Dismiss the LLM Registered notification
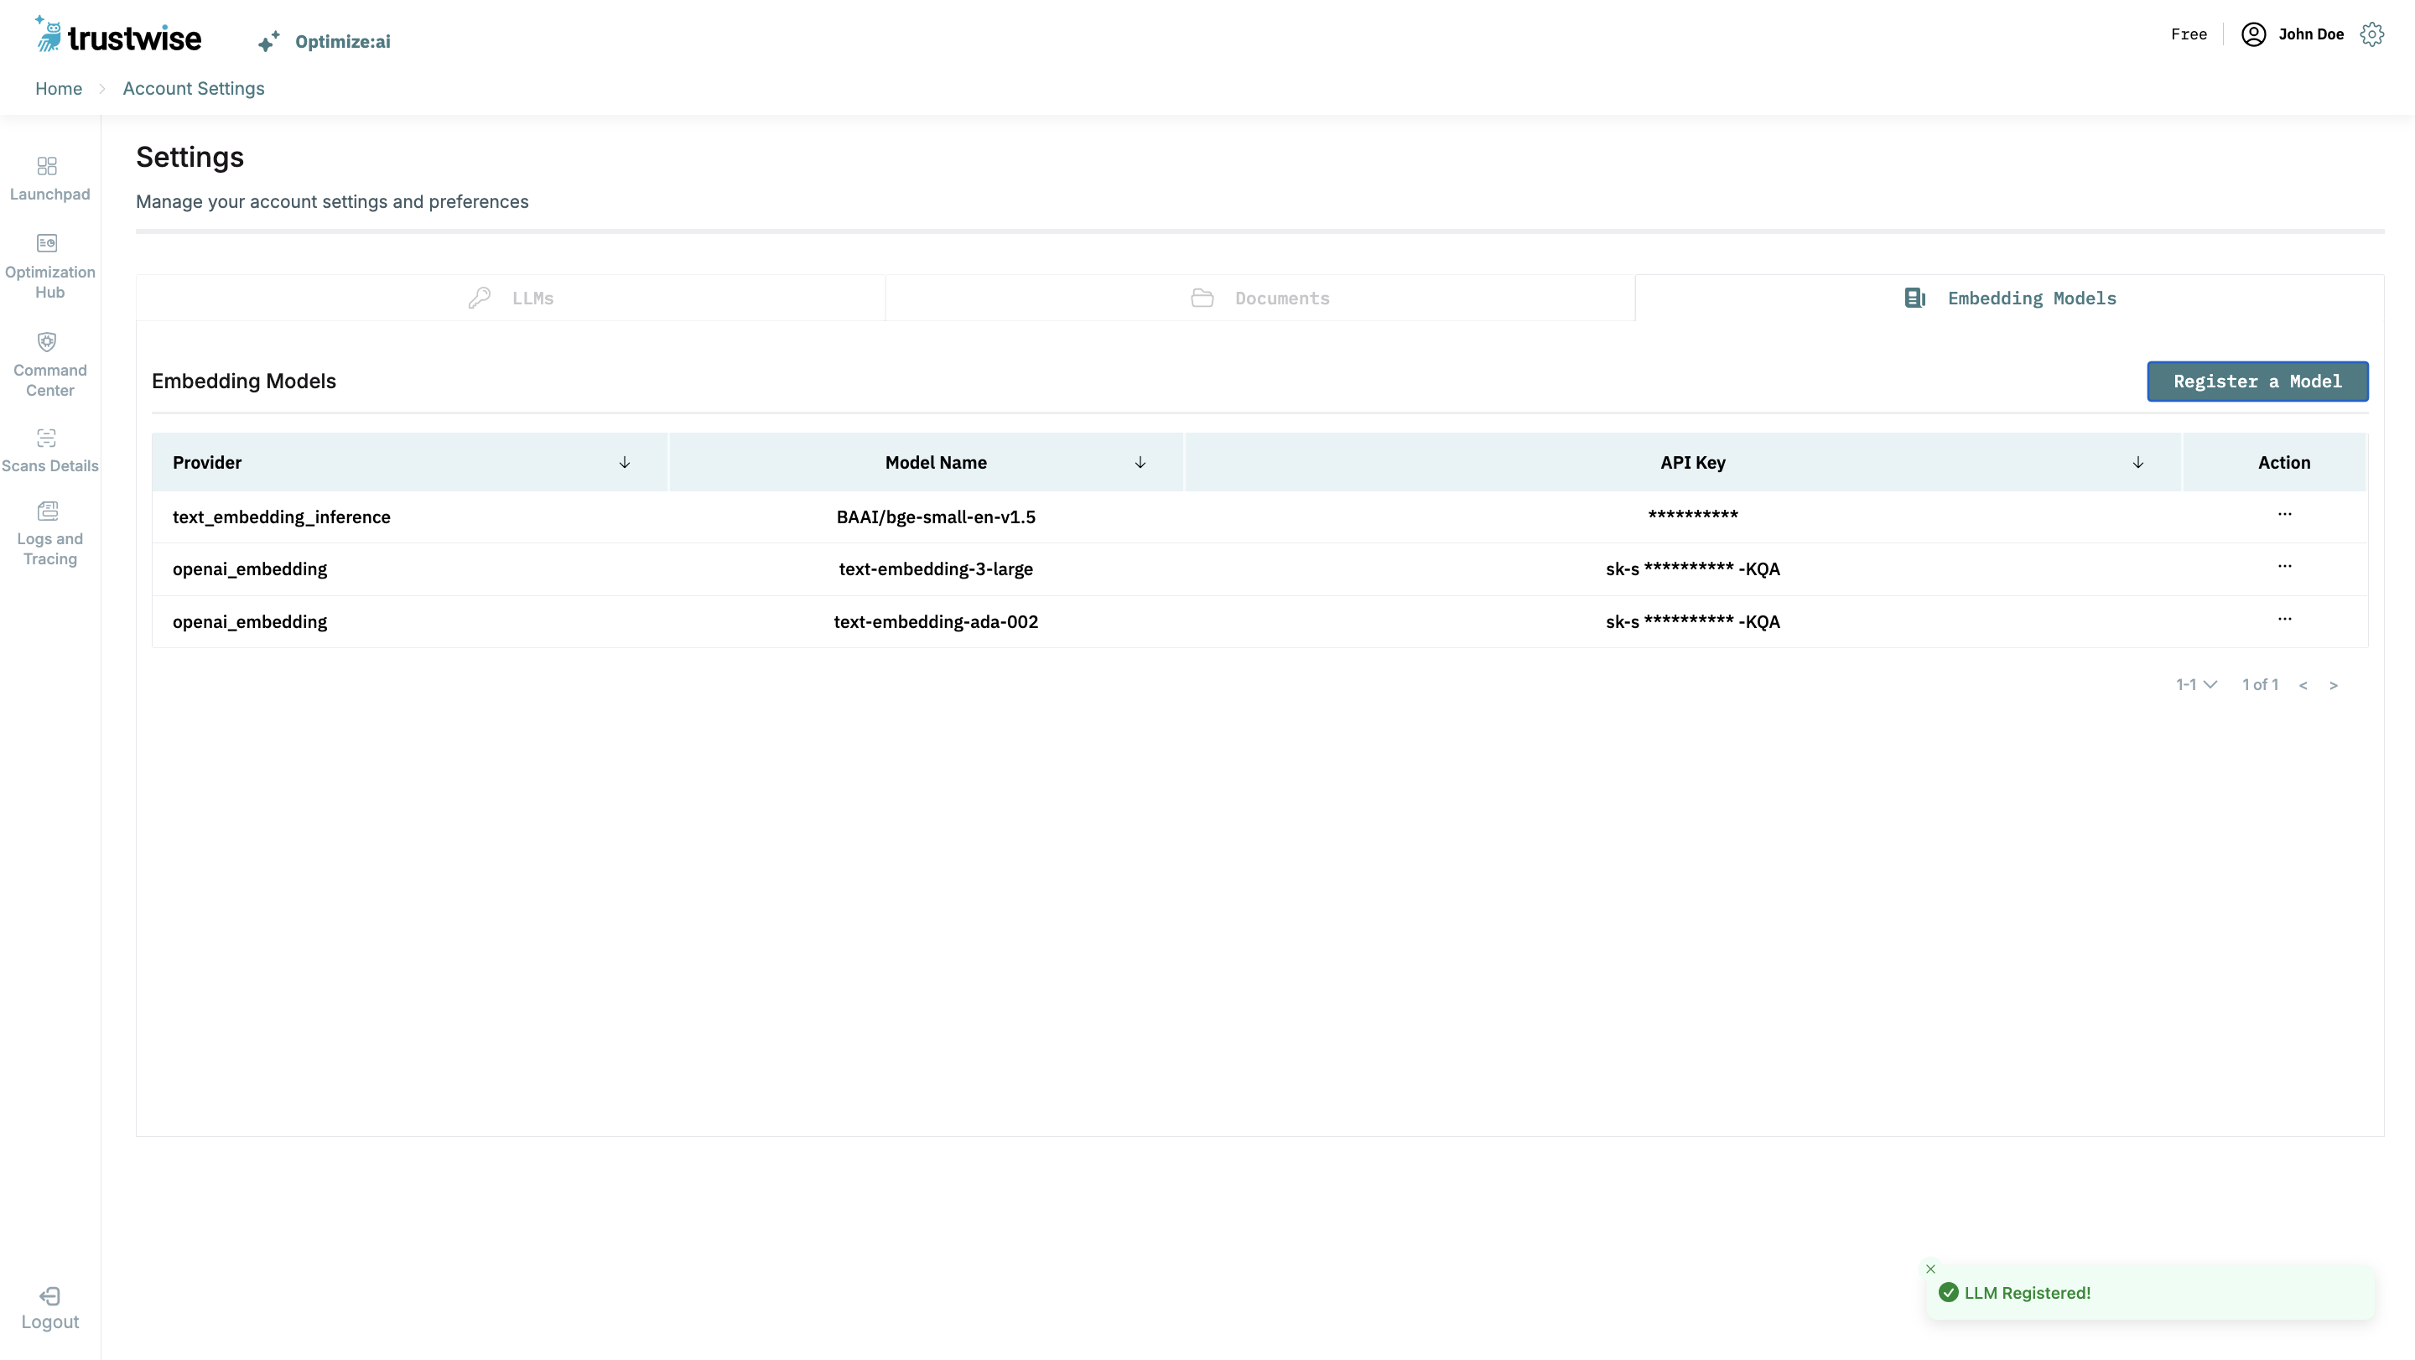 tap(1930, 1269)
